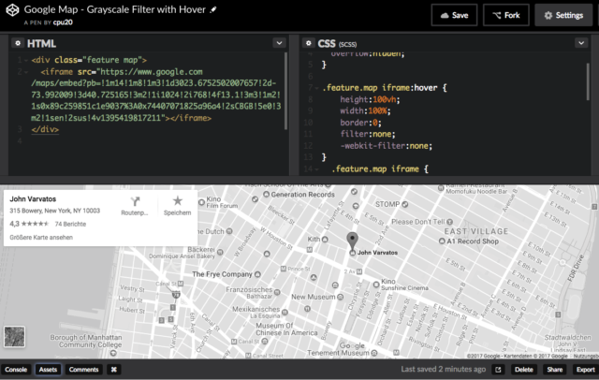The image size is (599, 380).
Task: Click the Routenplaner directions icon
Action: (x=135, y=201)
